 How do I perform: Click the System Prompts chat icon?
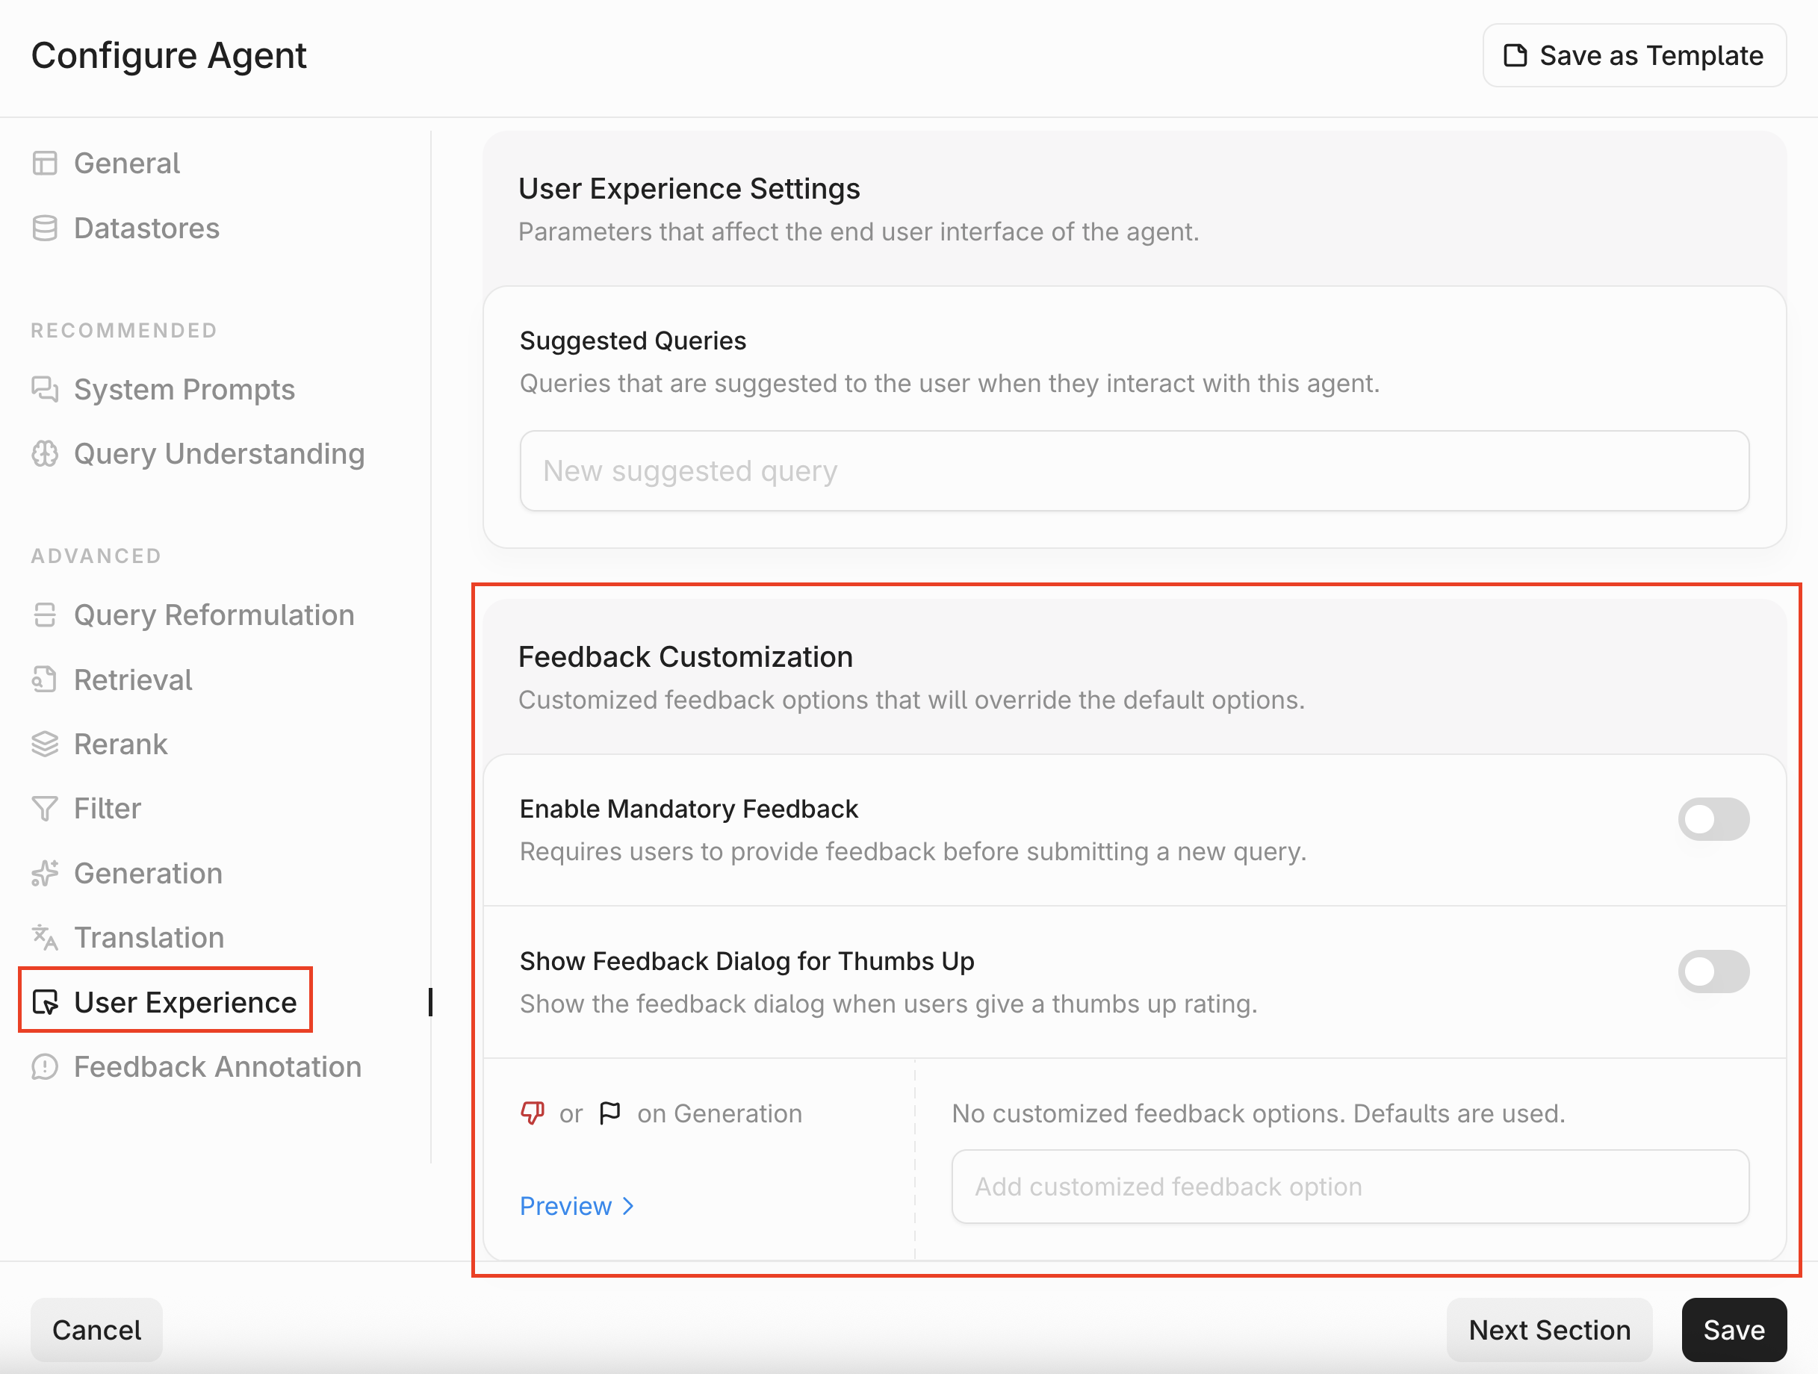[44, 389]
